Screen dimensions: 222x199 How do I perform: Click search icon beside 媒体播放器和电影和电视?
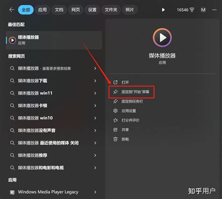(12, 168)
